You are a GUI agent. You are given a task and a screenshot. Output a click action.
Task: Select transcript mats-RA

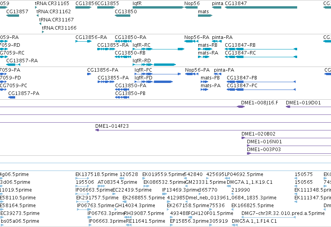coord(204,57)
